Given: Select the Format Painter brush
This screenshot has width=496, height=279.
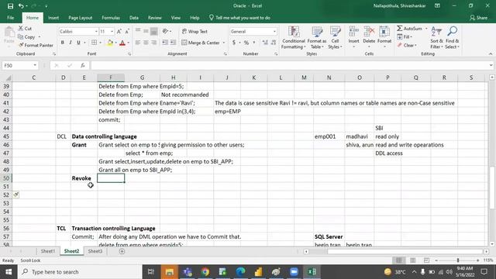Looking at the screenshot, I should click(x=21, y=45).
